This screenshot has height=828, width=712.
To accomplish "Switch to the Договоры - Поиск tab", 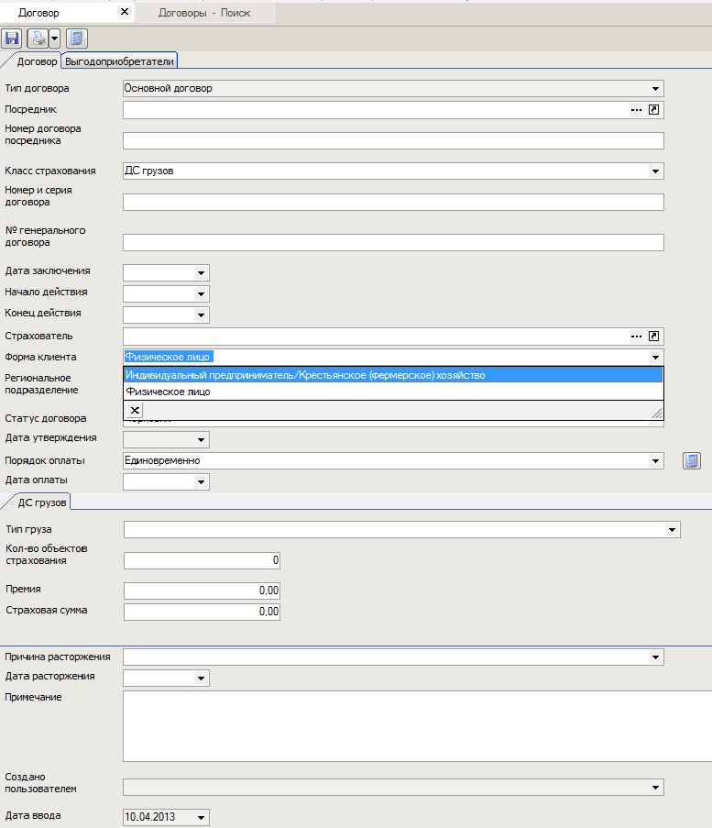I will (203, 13).
